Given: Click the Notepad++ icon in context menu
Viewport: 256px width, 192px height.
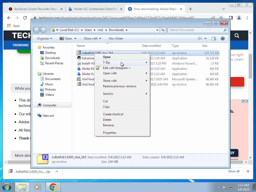Looking at the screenshot, I should [98, 68].
